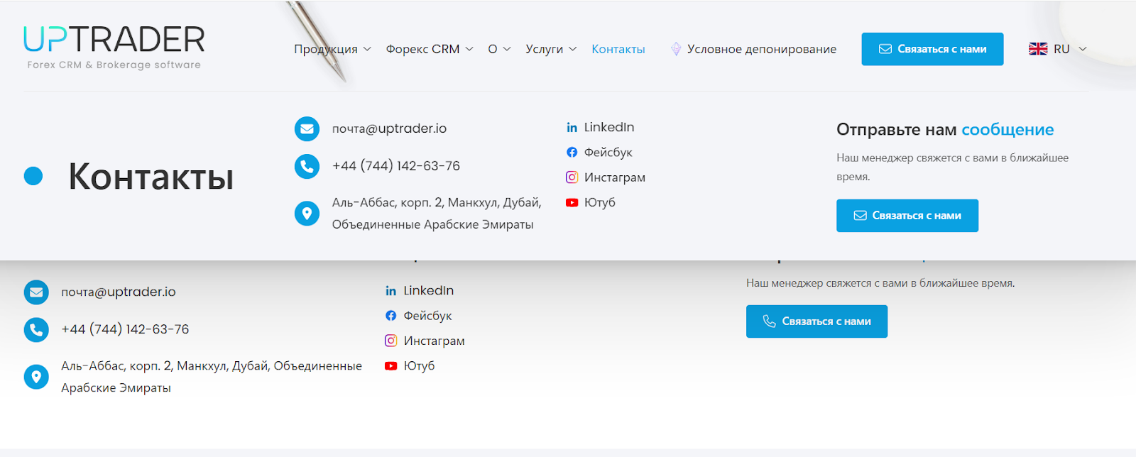Open Фейсбук link text in lower section
This screenshot has width=1136, height=457.
pyautogui.click(x=427, y=316)
